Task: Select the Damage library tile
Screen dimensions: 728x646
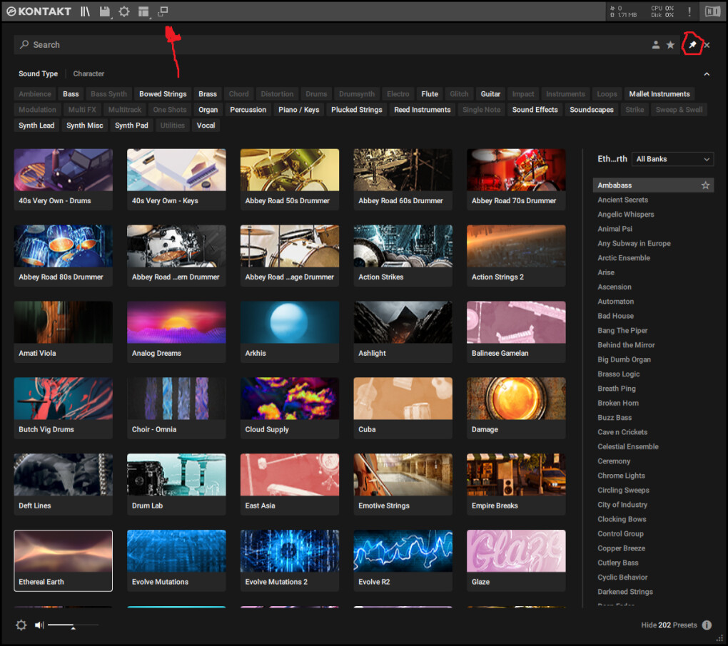Action: coord(516,408)
